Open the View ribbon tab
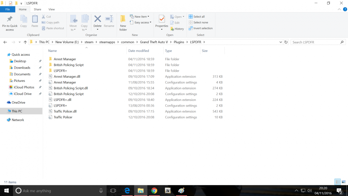This screenshot has height=196, width=348. click(52, 9)
